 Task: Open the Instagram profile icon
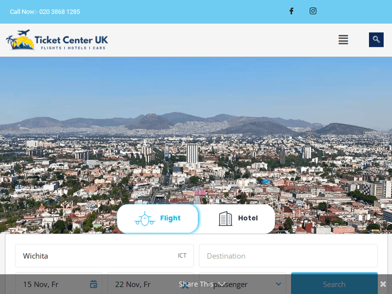pyautogui.click(x=313, y=11)
